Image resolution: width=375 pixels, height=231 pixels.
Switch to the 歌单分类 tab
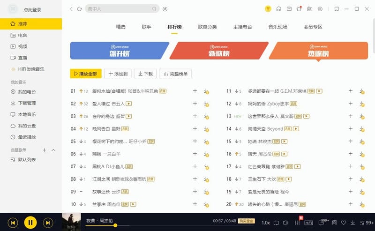click(x=207, y=27)
